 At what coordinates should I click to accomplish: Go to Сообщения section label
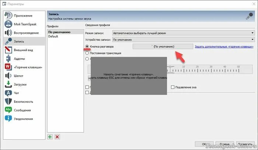click(x=22, y=110)
